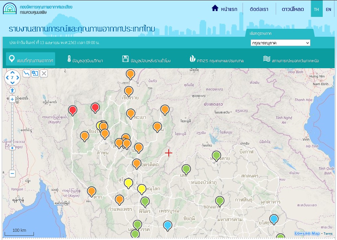Click the person-shaped locate me icon
Image resolution: width=337 pixels, height=240 pixels.
coord(12,90)
